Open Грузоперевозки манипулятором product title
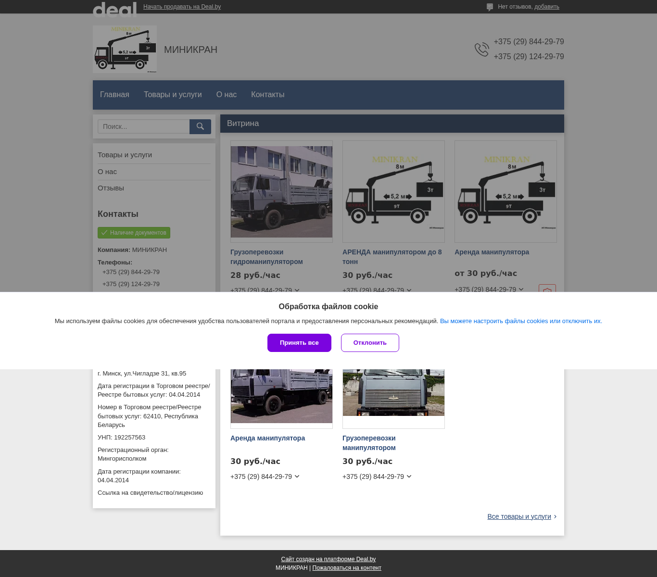Screen dimensions: 657x577 (x=369, y=443)
